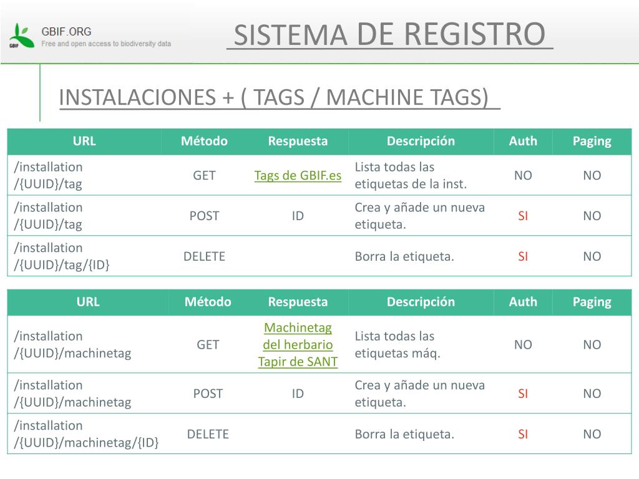Image resolution: width=639 pixels, height=479 pixels.
Task: Click '/installation/{UUID}/machinetag' in the GET row
Action: coord(72,344)
